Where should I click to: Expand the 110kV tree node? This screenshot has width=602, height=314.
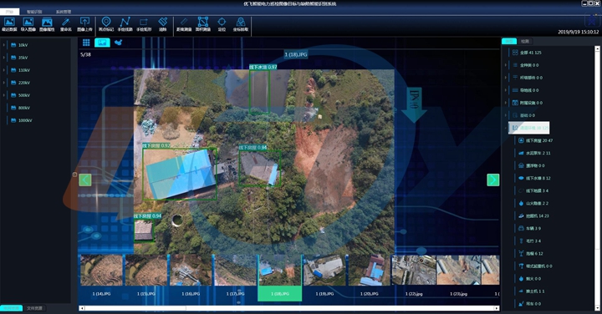(4, 70)
